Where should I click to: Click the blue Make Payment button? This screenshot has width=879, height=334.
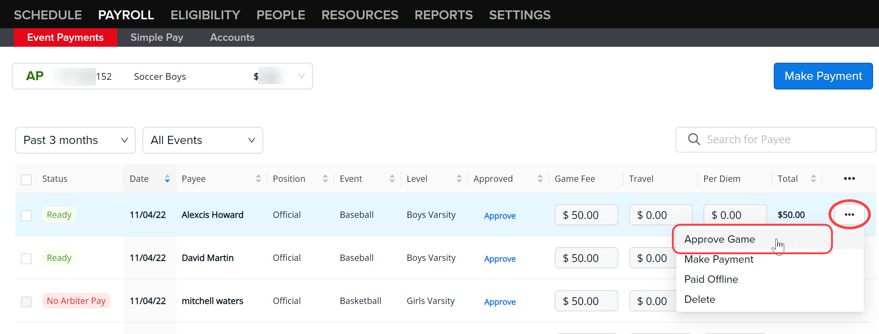pyautogui.click(x=823, y=76)
